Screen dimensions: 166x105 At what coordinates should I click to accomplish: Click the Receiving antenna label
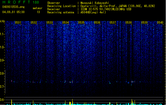tap(61, 12)
